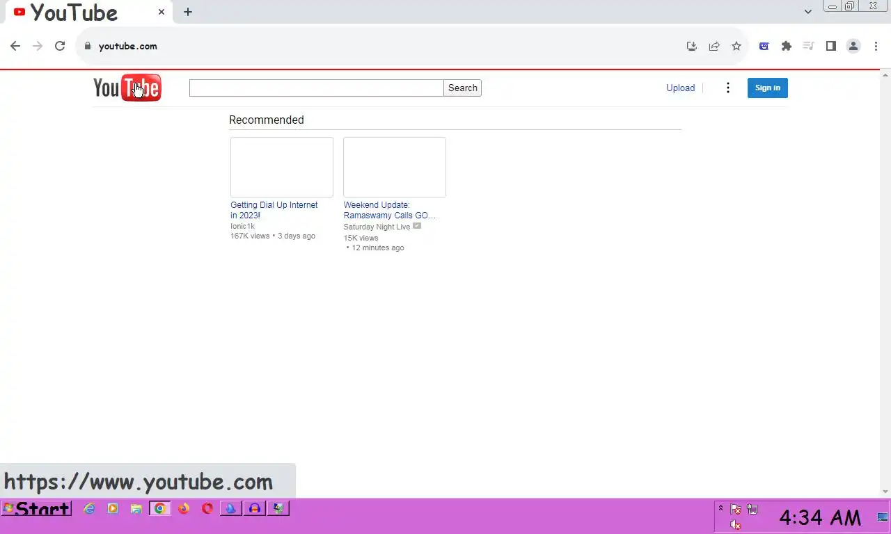Click the blue flask taskbar icon
Image resolution: width=891 pixels, height=534 pixels.
pyautogui.click(x=231, y=509)
